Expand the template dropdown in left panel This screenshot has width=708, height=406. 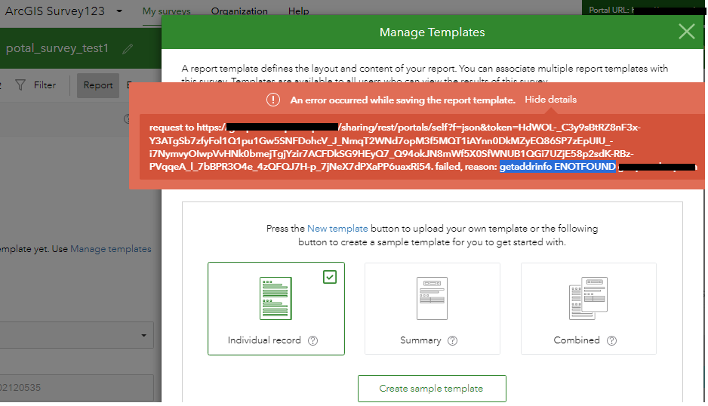[143, 335]
